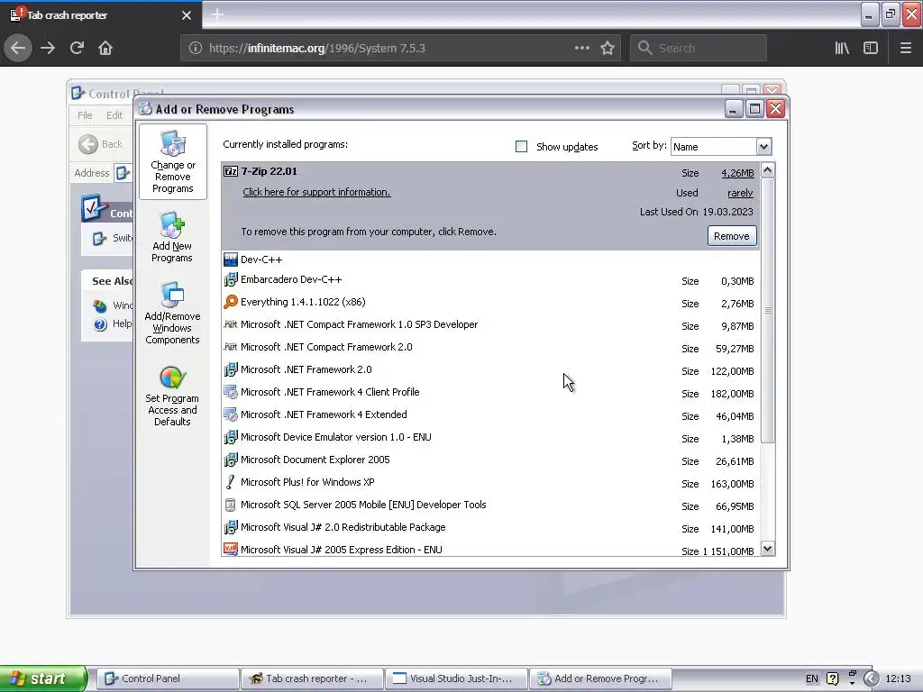Click the 4,26MB size link
This screenshot has height=692, width=923.
click(737, 173)
